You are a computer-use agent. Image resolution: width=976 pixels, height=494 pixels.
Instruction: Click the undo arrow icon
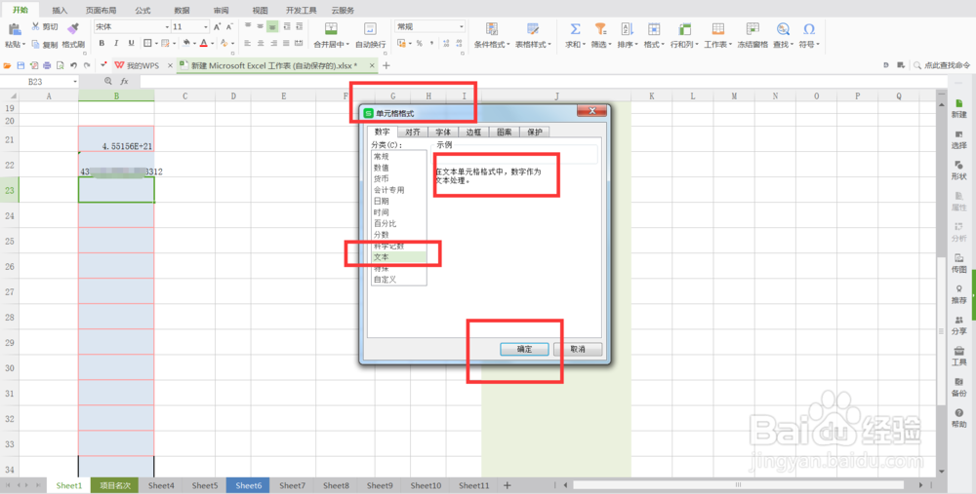73,65
